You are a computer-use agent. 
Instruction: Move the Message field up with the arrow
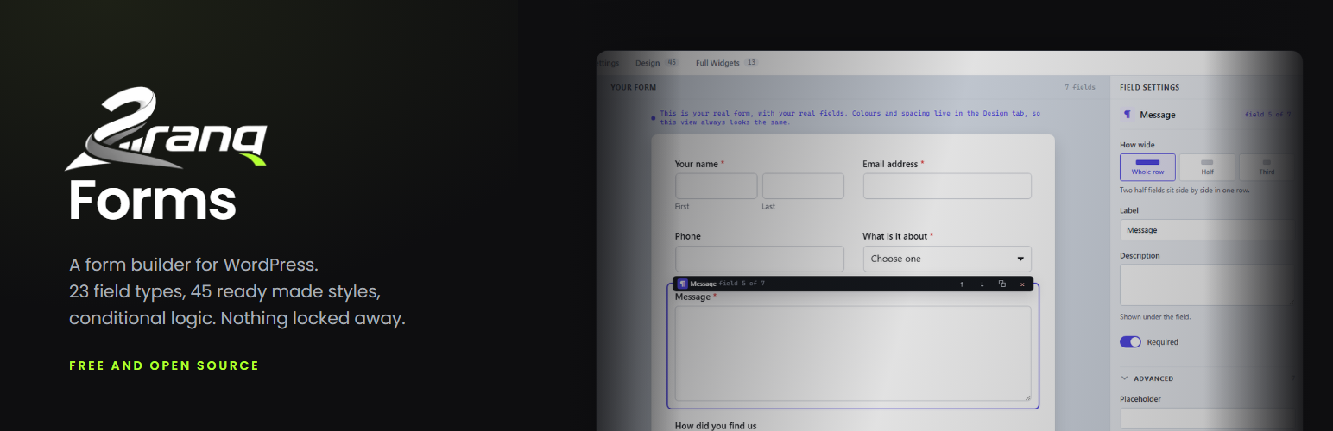point(962,284)
